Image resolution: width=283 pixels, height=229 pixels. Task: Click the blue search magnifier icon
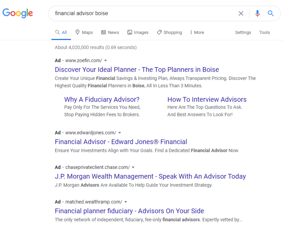tap(271, 13)
